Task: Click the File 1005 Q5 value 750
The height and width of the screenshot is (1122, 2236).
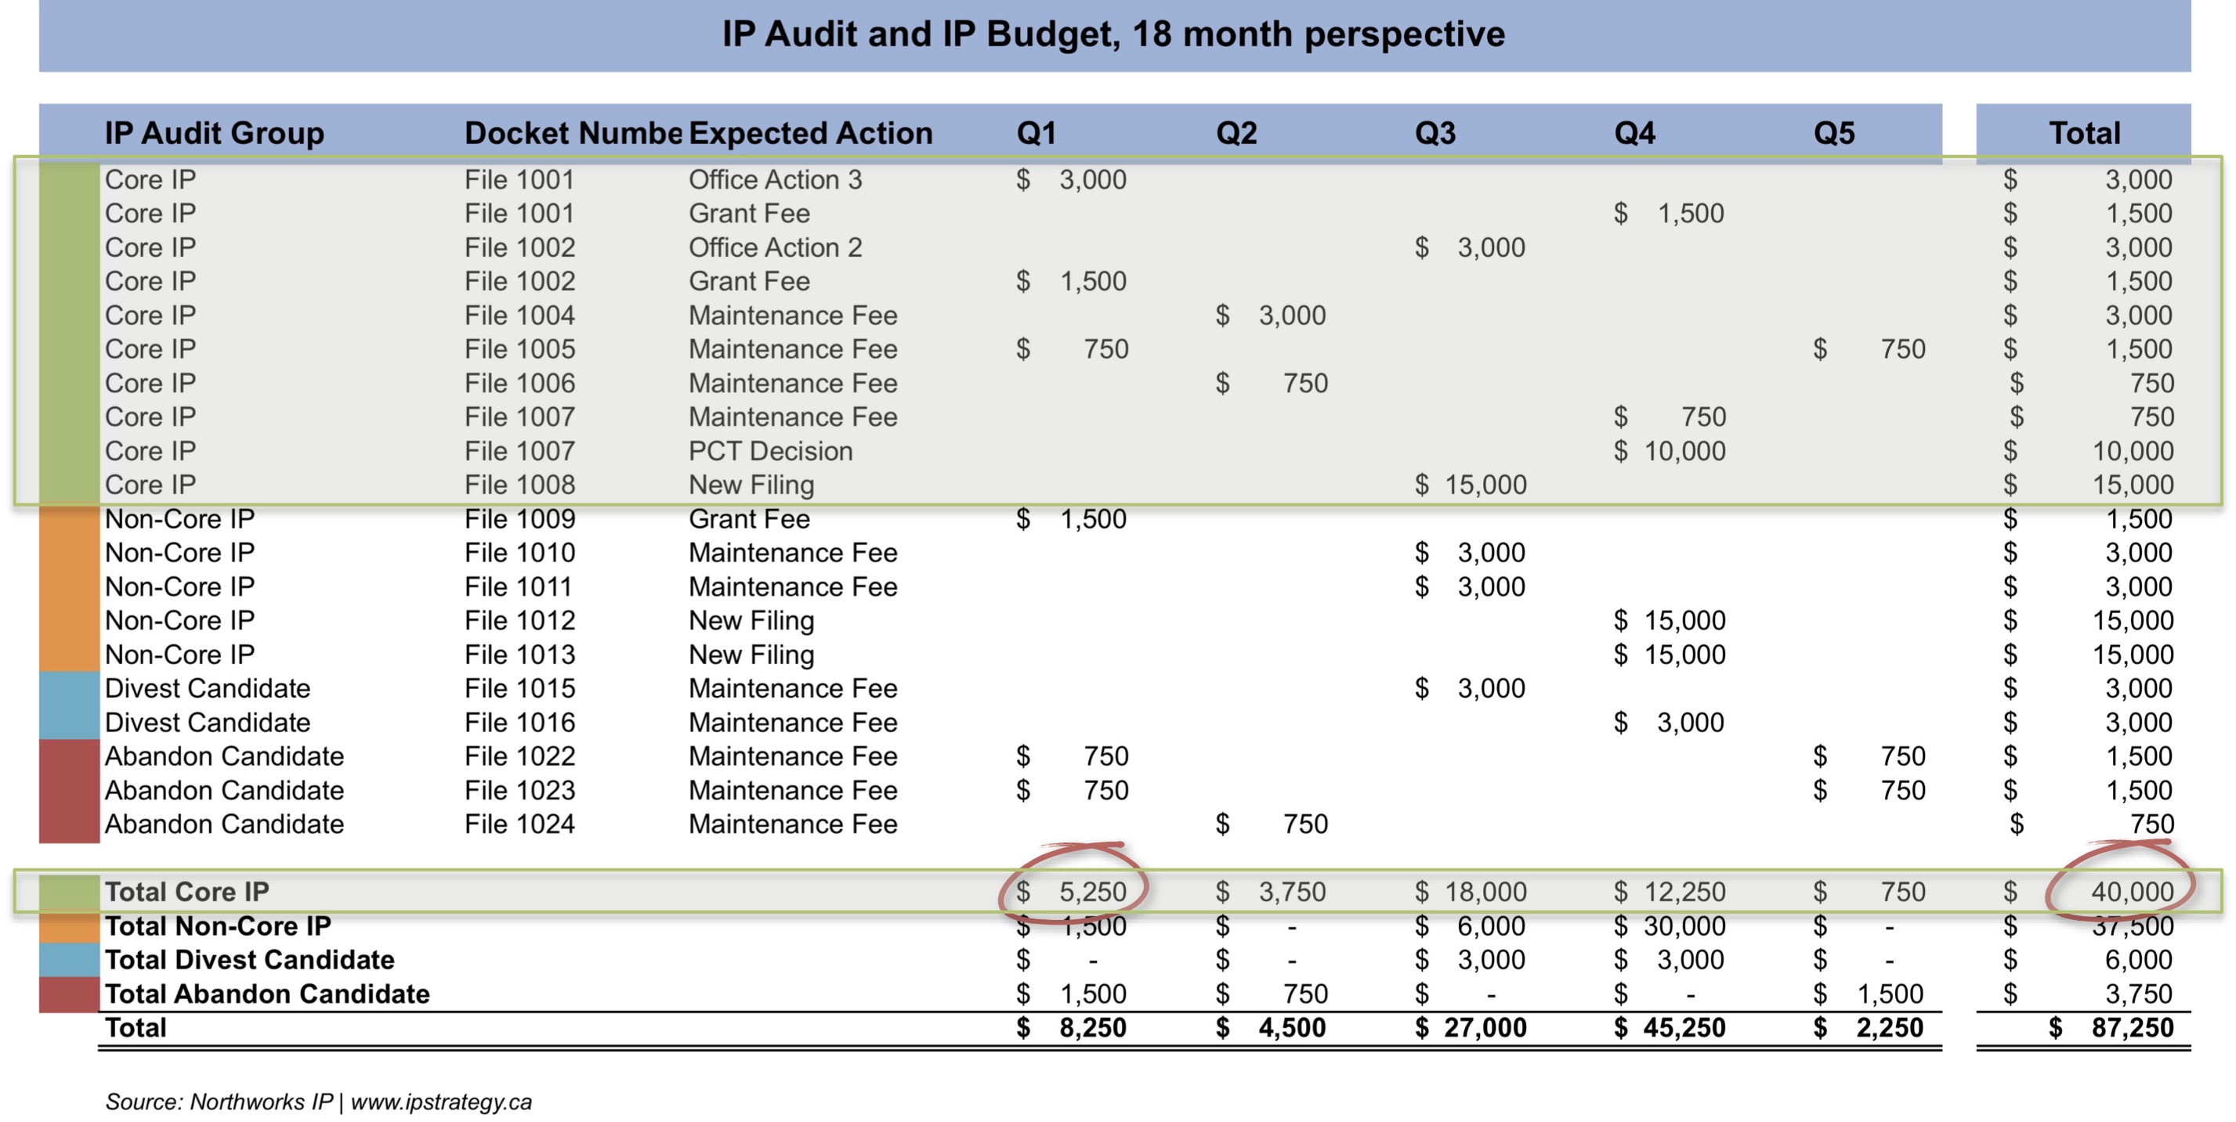Action: [x=1903, y=349]
